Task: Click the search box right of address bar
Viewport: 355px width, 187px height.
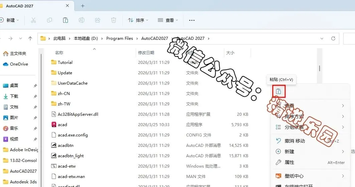Action: [349, 38]
